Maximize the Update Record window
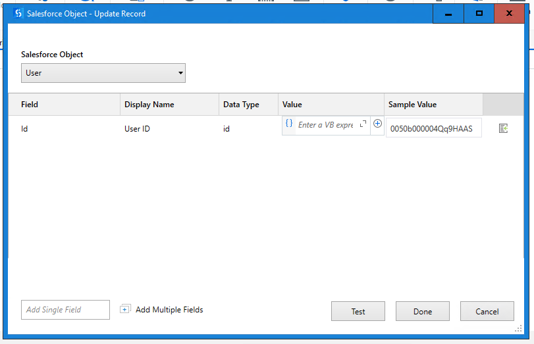Viewport: 534px width, 344px height. coord(479,14)
